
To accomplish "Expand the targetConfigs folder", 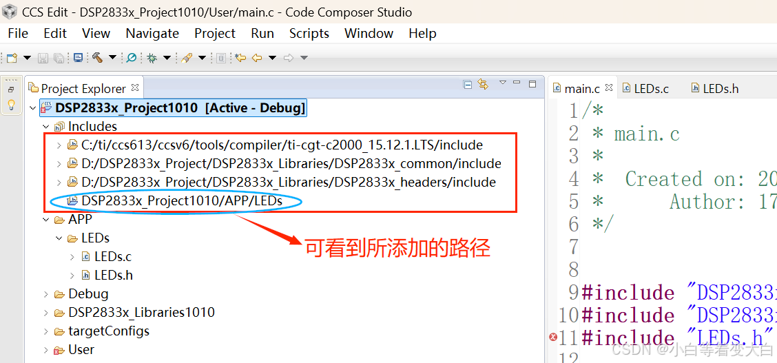I will [x=46, y=331].
